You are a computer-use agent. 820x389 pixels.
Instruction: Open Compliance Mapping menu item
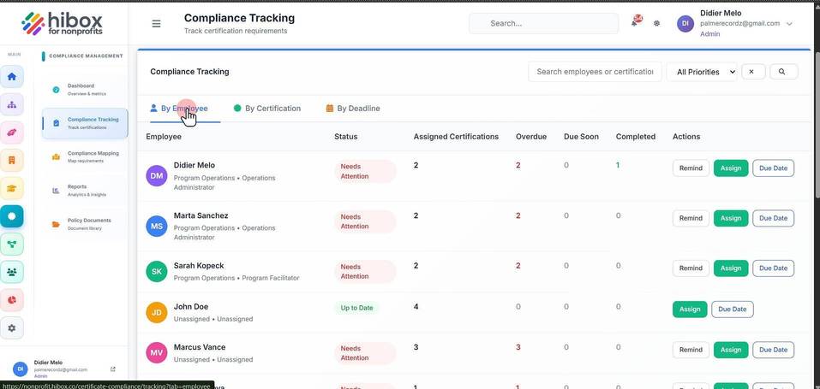point(85,157)
